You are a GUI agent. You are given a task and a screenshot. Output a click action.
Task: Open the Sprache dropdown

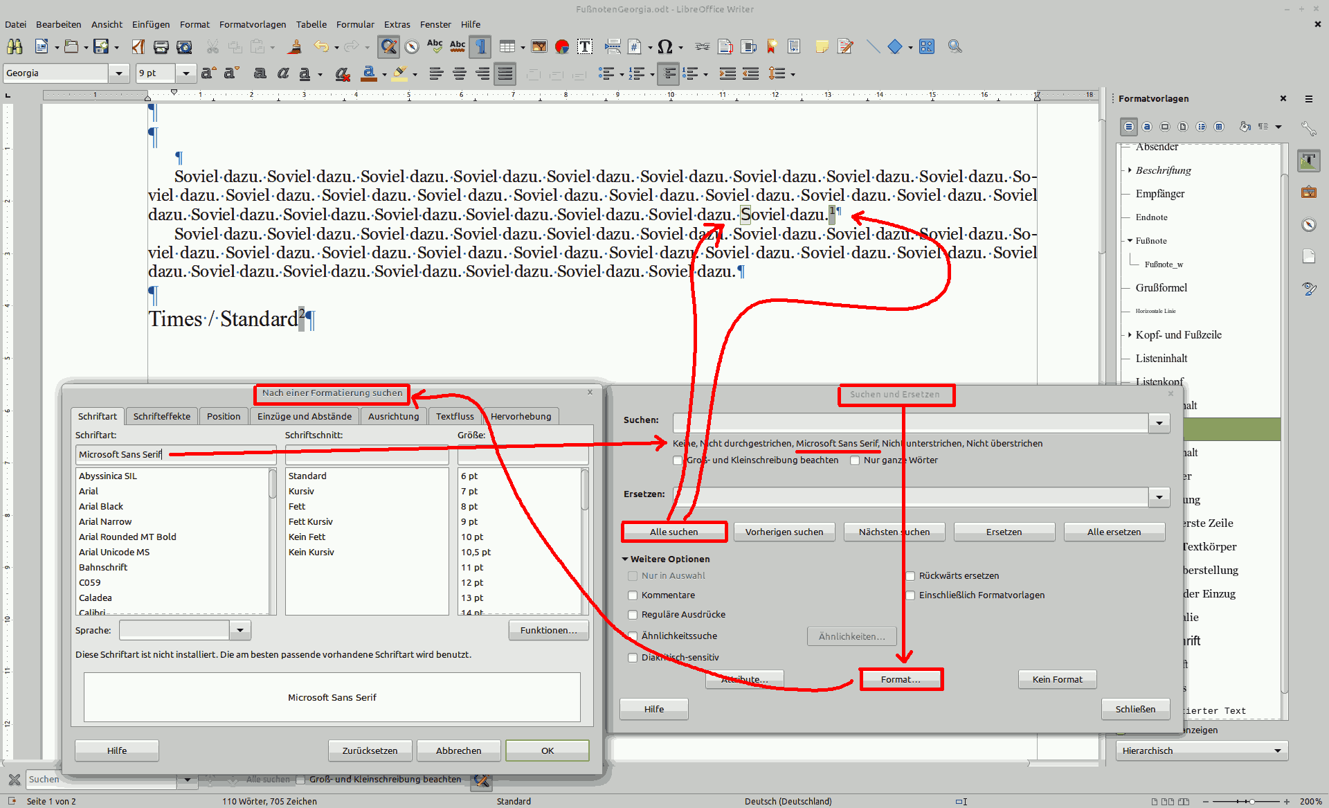click(x=239, y=630)
